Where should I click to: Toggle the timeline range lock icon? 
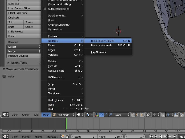67,136
